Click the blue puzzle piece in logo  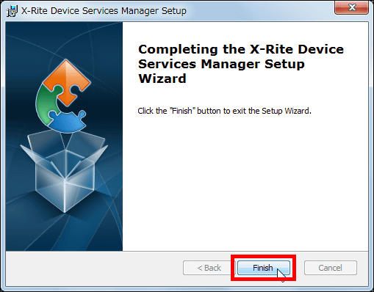point(67,120)
